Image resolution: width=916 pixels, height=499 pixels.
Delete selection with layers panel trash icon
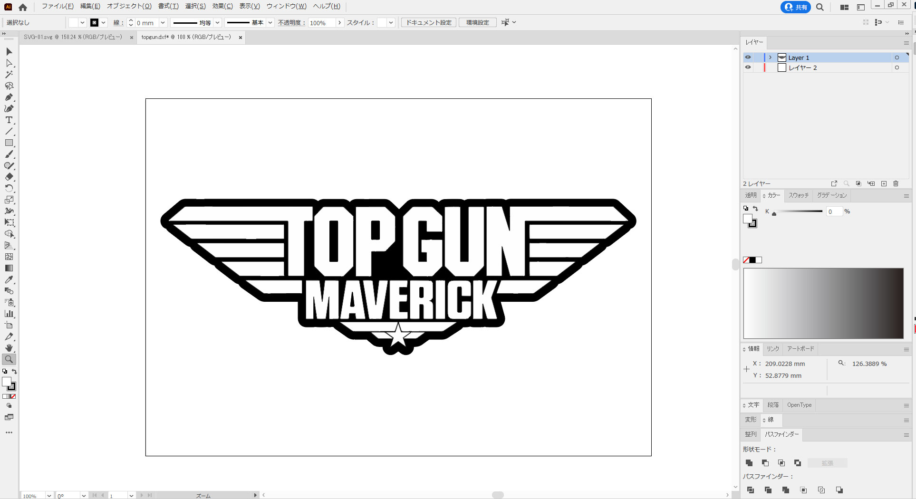pyautogui.click(x=896, y=183)
